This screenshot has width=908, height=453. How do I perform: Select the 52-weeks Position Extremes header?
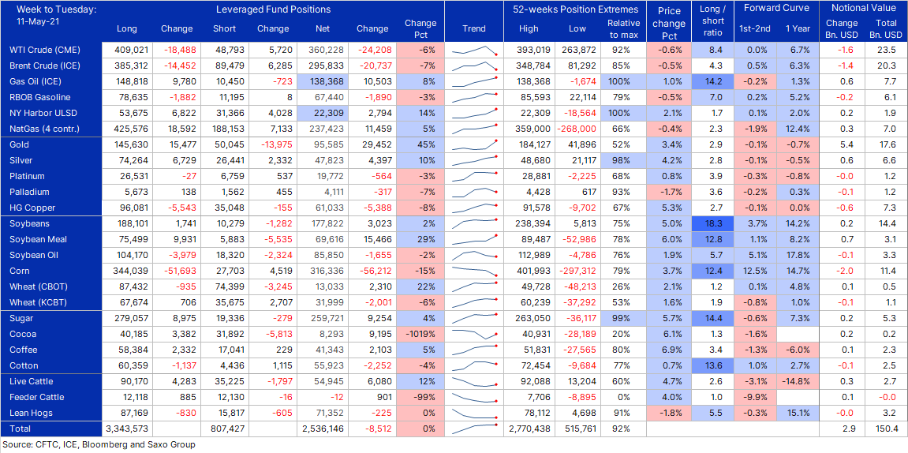click(574, 9)
